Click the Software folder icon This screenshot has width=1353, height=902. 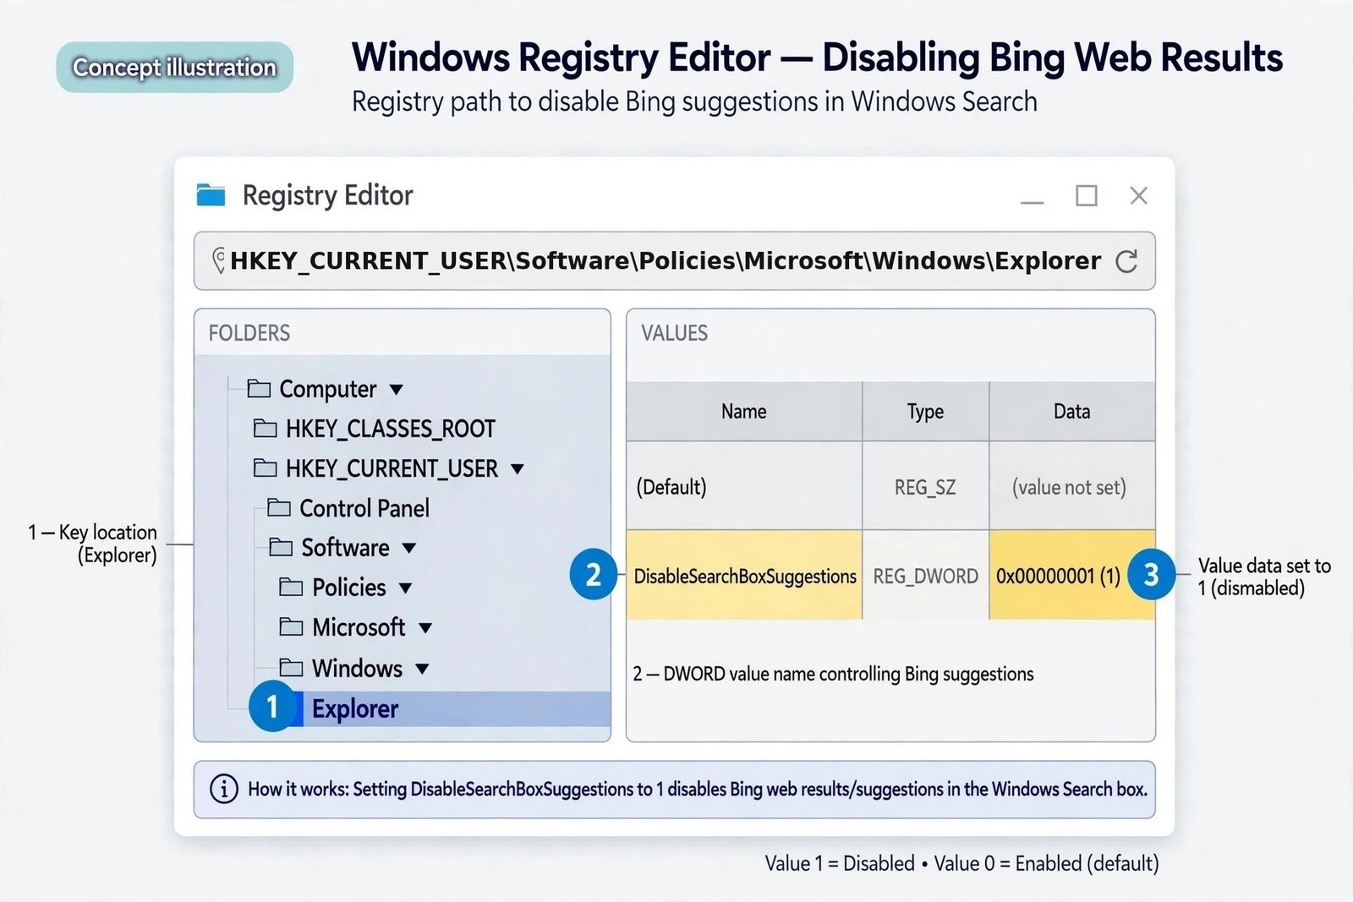pos(281,547)
